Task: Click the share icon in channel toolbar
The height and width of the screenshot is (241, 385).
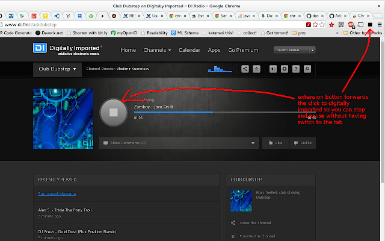Action: tap(245, 69)
